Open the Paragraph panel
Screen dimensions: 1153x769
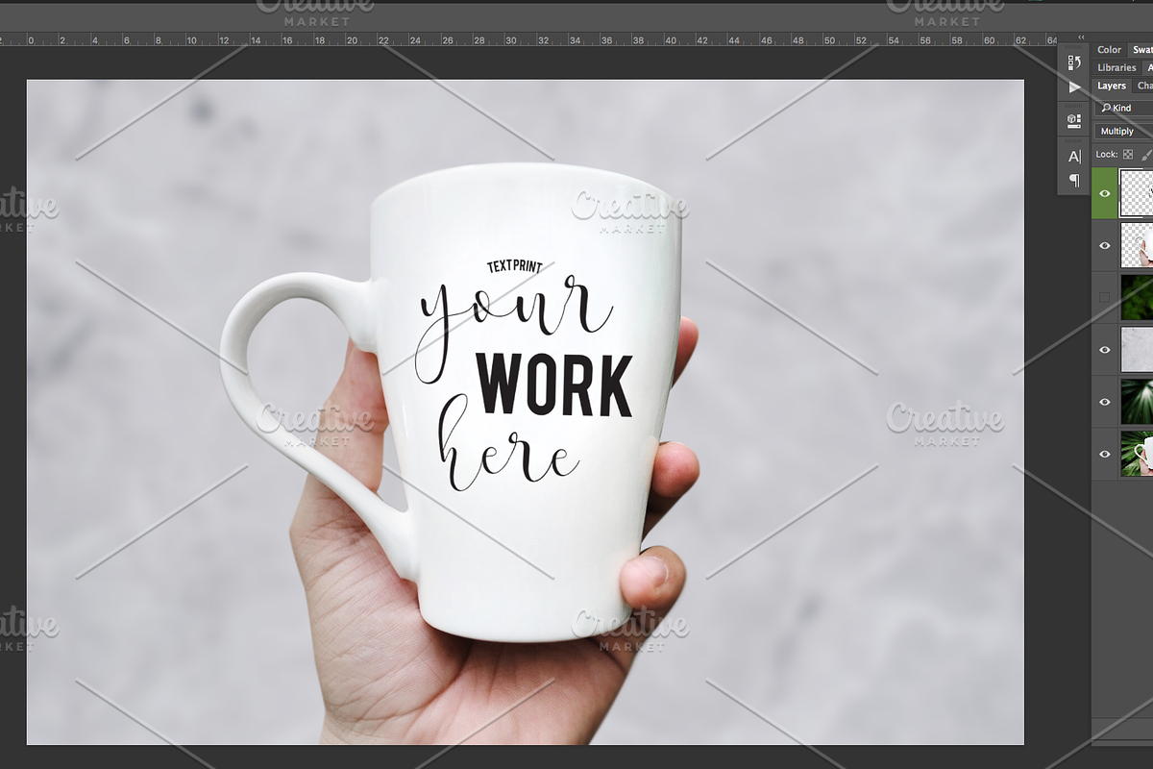(x=1073, y=179)
